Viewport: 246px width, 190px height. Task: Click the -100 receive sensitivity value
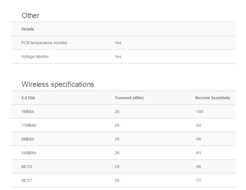click(x=199, y=112)
